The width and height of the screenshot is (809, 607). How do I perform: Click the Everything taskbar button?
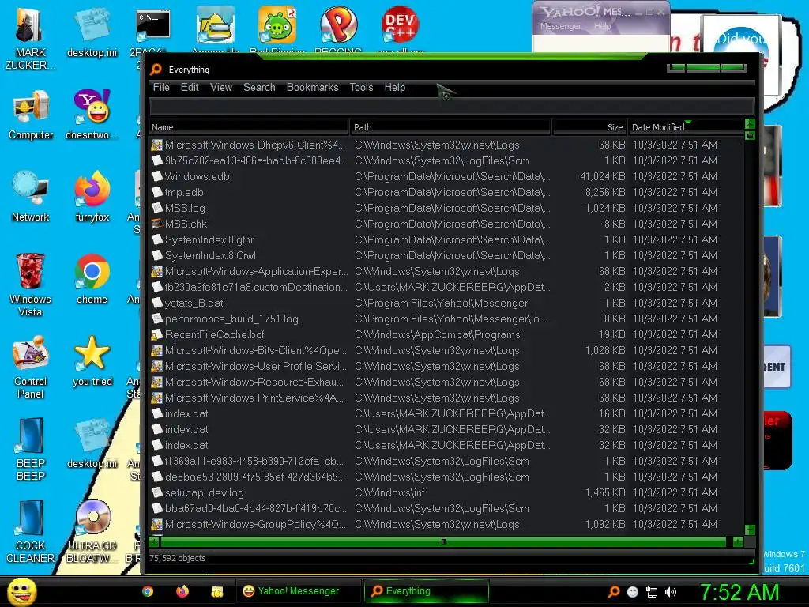point(426,591)
